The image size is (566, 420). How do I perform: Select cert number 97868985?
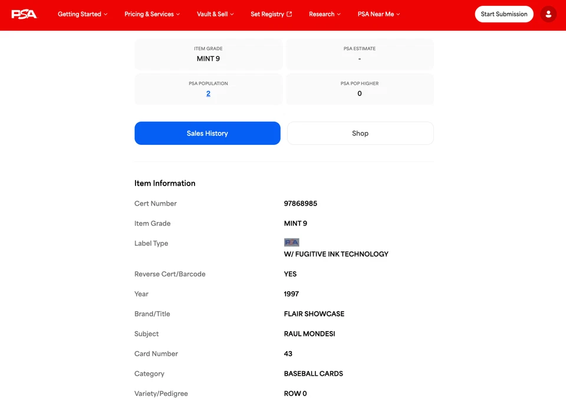(x=300, y=203)
